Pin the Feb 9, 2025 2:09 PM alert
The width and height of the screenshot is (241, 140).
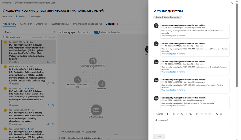pos(48,83)
